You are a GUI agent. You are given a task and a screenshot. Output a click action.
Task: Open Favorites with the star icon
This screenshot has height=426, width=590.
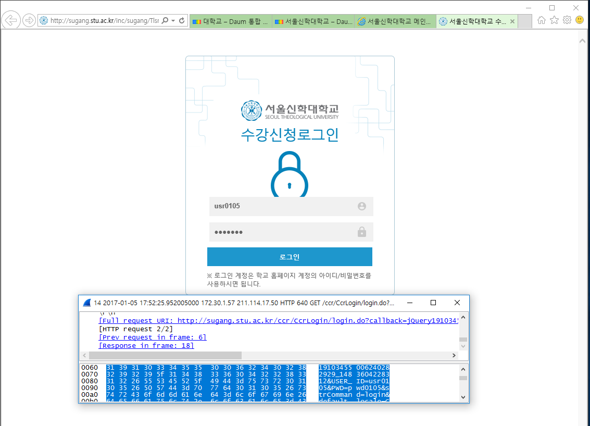pyautogui.click(x=554, y=20)
